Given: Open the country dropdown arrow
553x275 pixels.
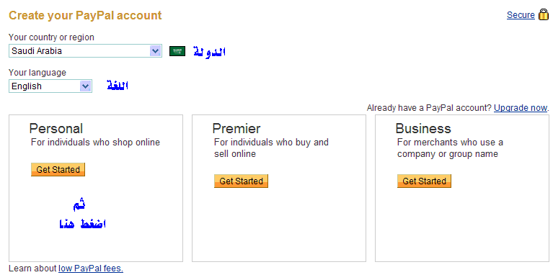Looking at the screenshot, I should click(x=155, y=51).
